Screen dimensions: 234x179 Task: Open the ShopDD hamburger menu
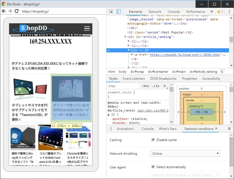pyautogui.click(x=87, y=28)
